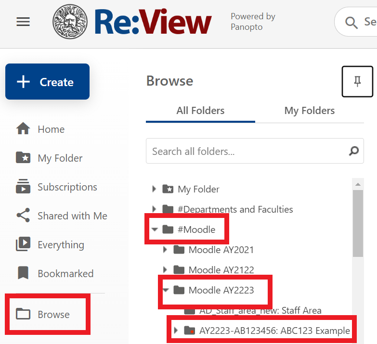
Task: Click the folder search magnifier icon
Action: pos(354,151)
